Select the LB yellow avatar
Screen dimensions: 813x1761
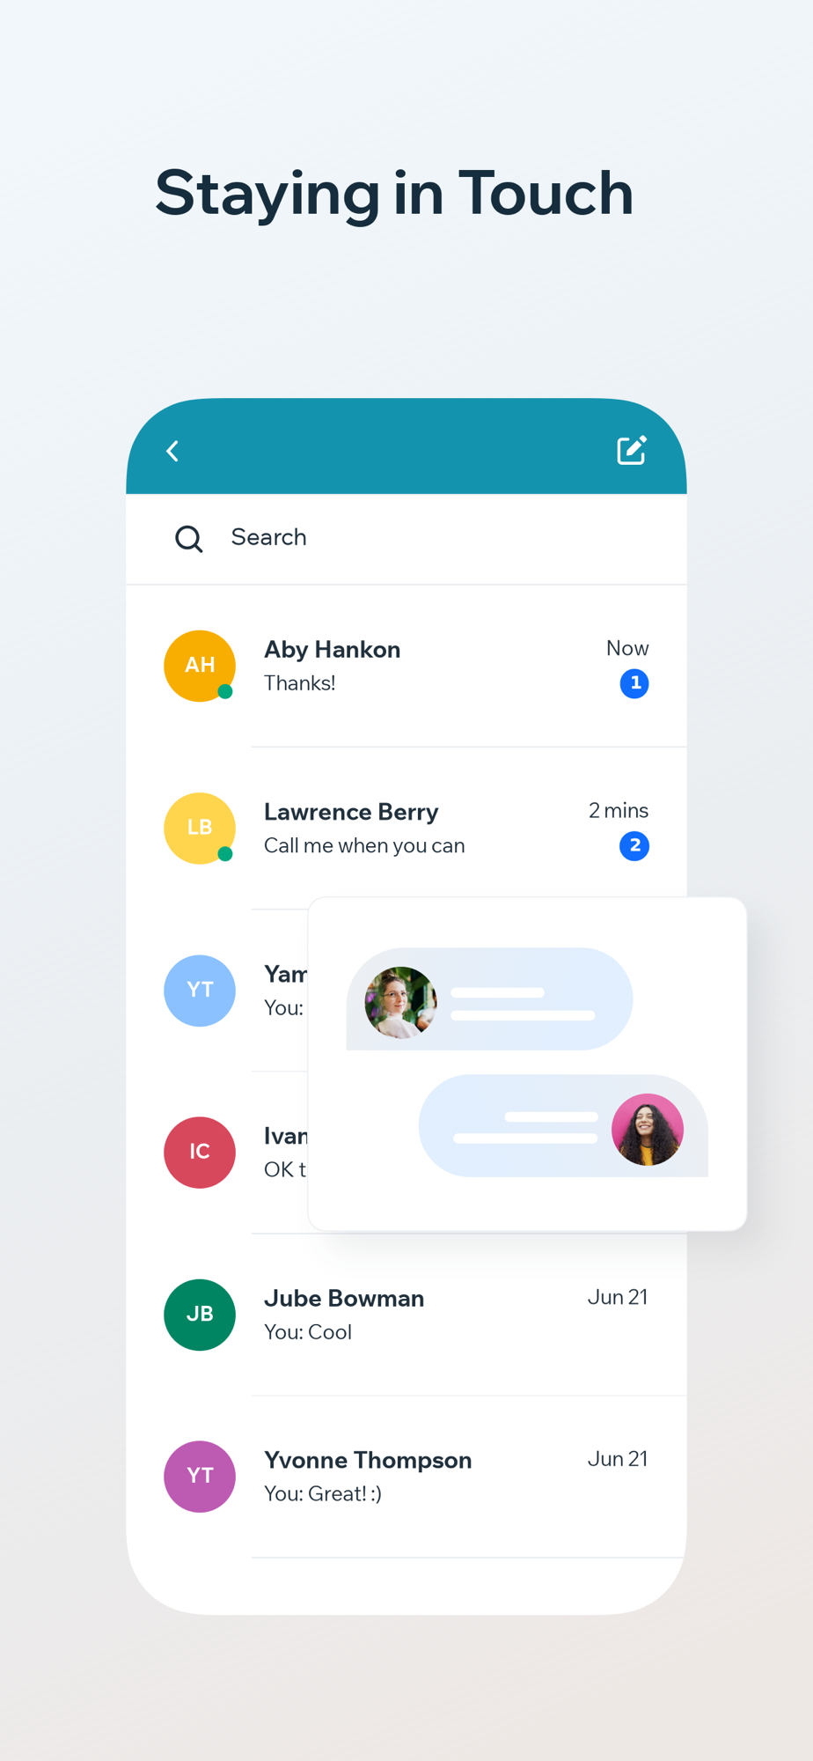click(x=200, y=828)
